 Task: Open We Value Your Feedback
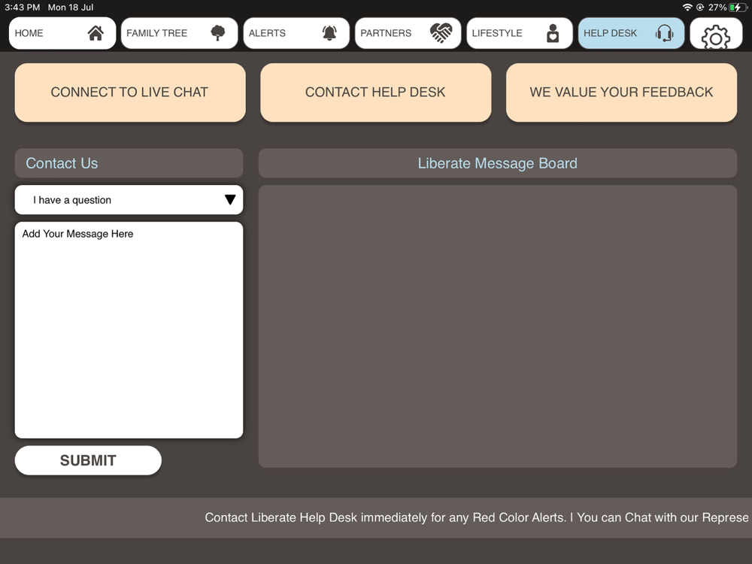tap(621, 92)
